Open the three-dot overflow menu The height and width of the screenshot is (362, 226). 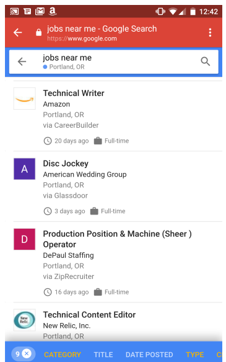(210, 33)
